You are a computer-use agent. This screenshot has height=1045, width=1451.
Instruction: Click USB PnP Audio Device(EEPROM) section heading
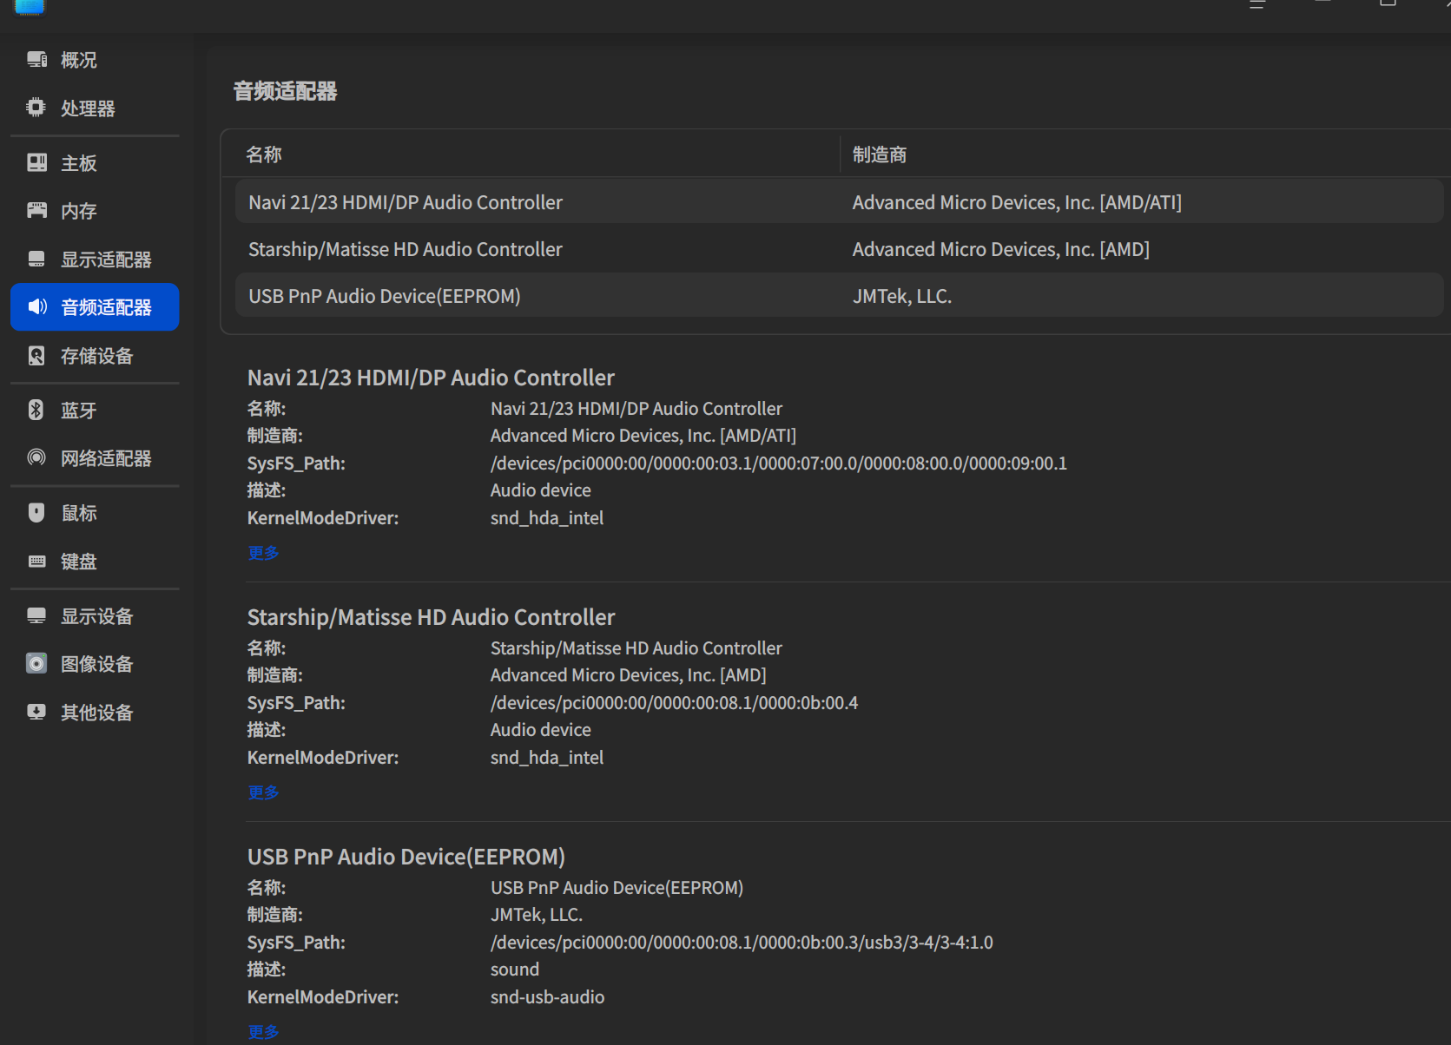(x=406, y=857)
